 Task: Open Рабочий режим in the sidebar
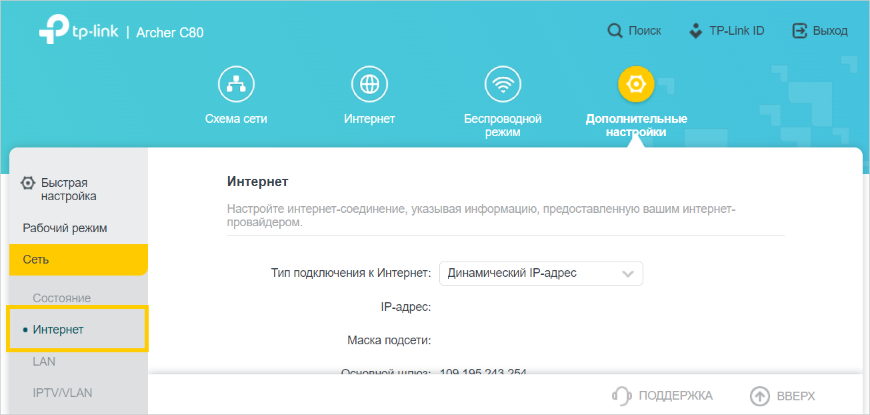pos(65,228)
